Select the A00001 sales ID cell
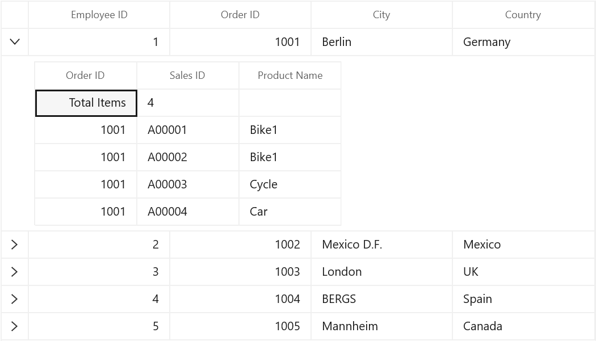Screen dimensions: 596x341 188,130
